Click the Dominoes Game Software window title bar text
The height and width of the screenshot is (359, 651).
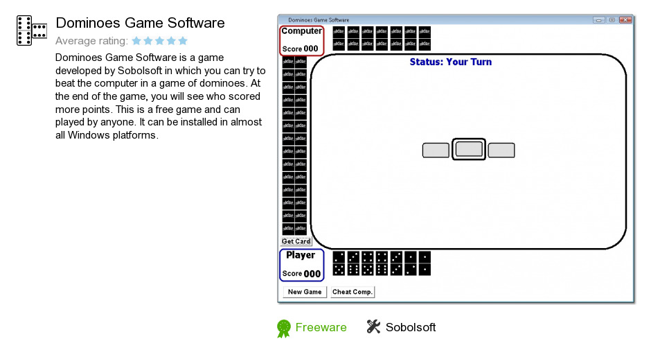click(319, 20)
